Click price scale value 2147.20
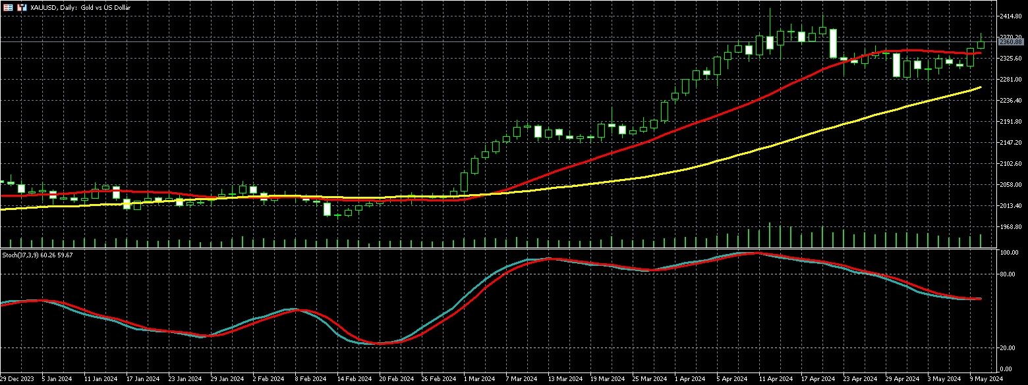1028x385 pixels. tap(1010, 142)
